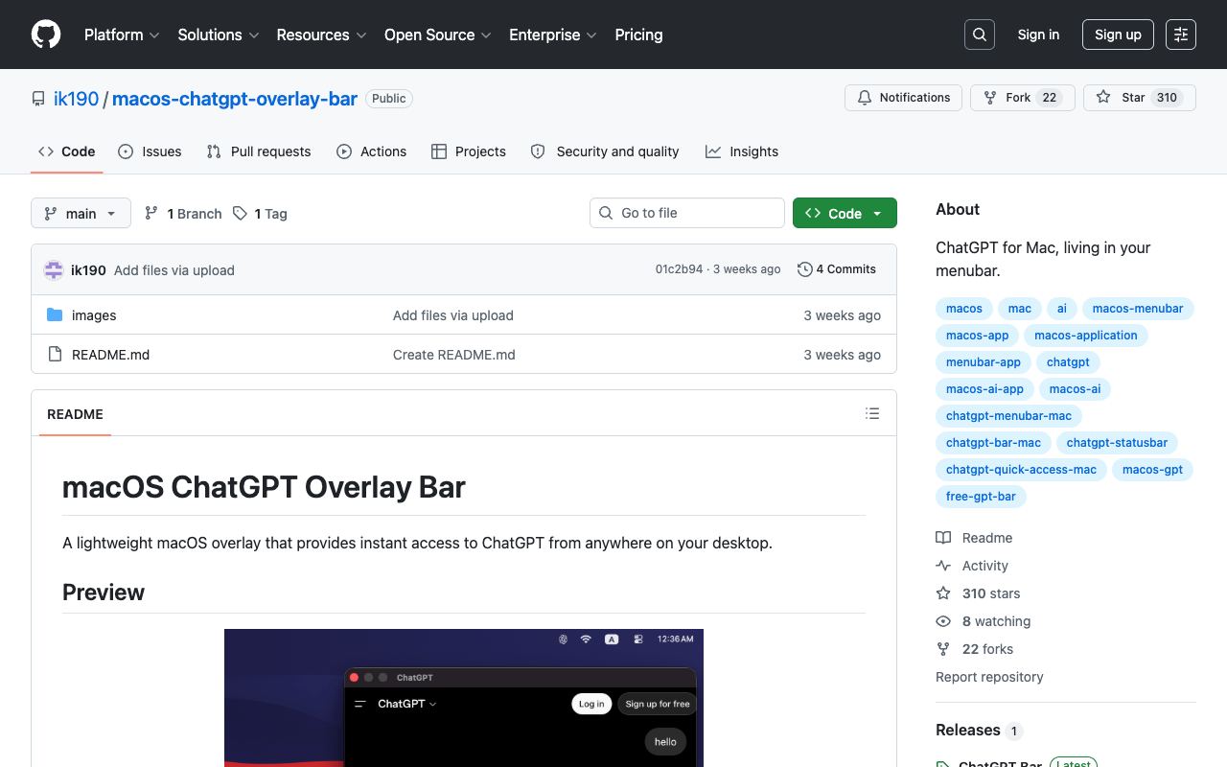Click the macos topic tag
Screen dimensions: 1227x767
point(964,309)
